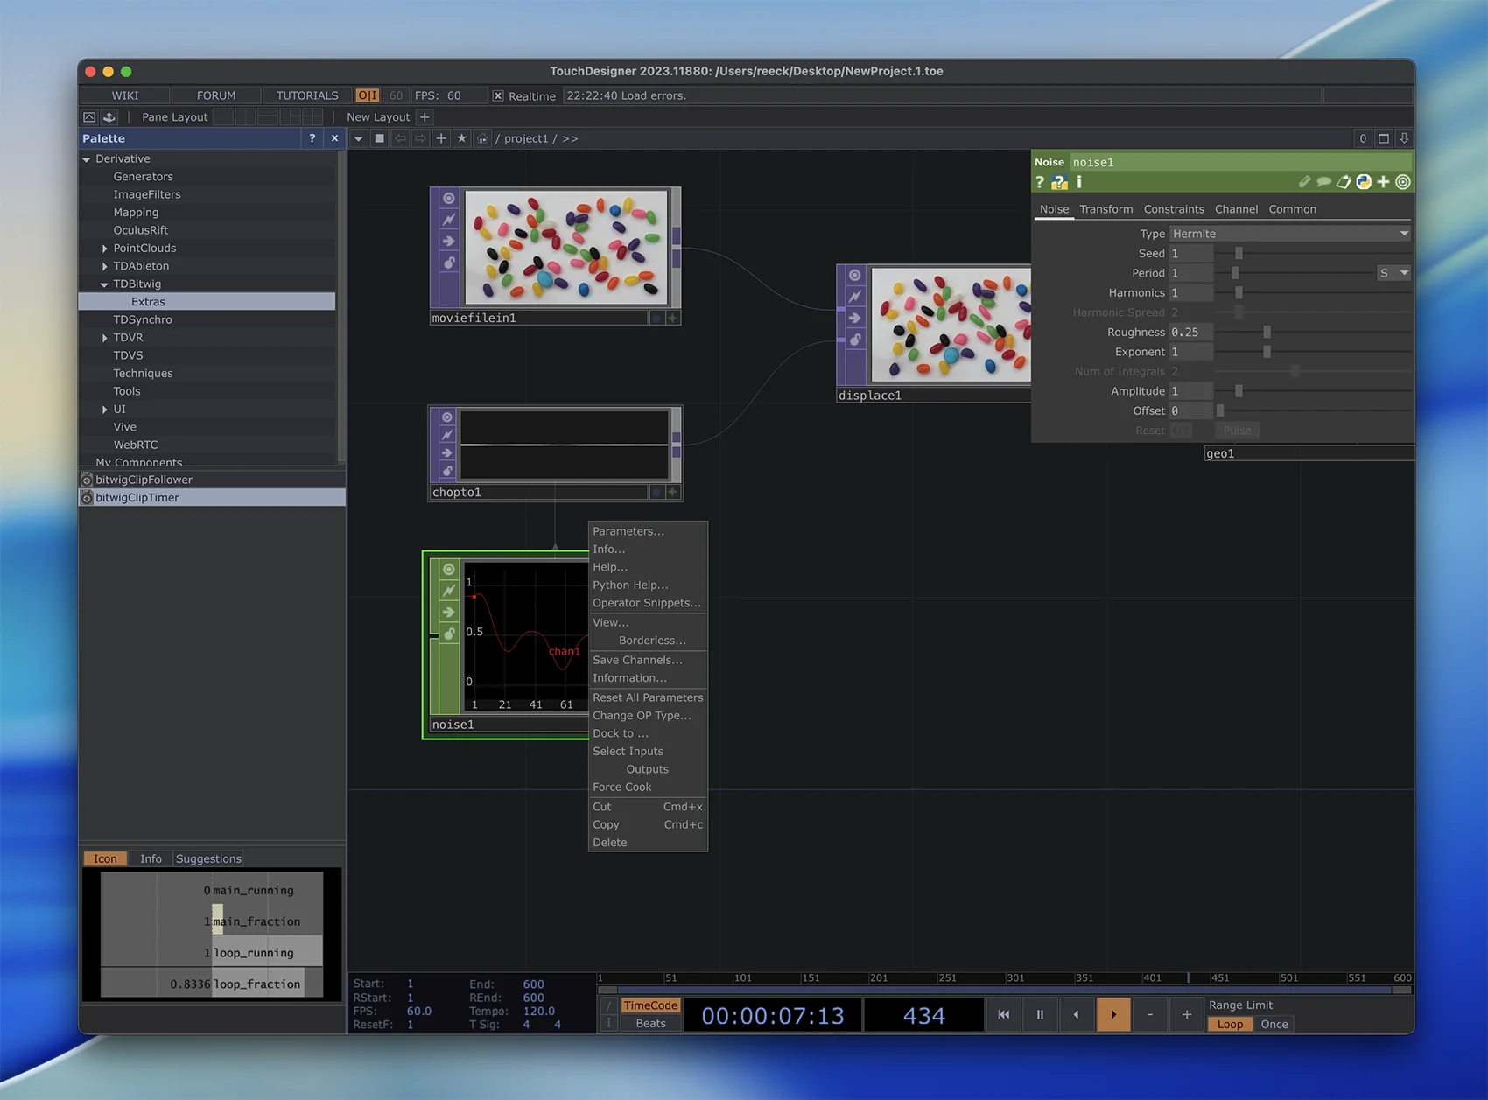Click the operator help question mark icon
This screenshot has width=1488, height=1100.
click(1040, 182)
